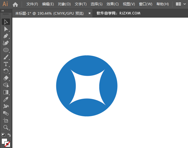
Task: Expand the arrange documents dropdown arrow
Action: (184, 4)
